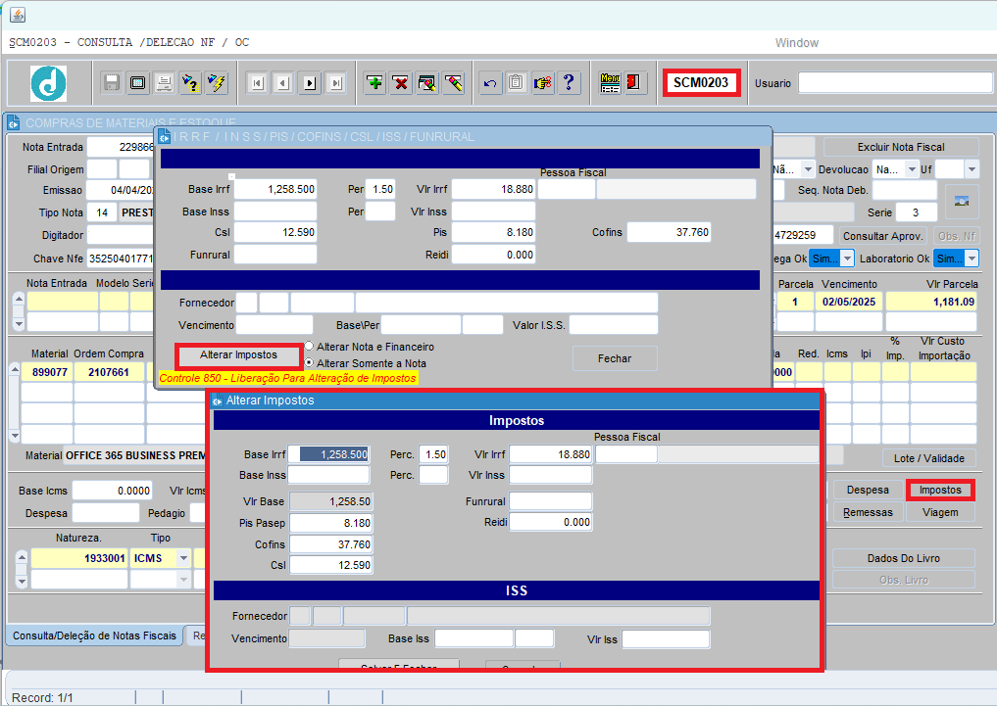Click the Csl field in Alterar Impostos
This screenshot has width=997, height=706.
point(331,565)
